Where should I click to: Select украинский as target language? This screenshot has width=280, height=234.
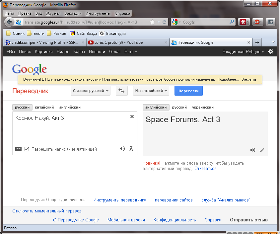[203, 107]
